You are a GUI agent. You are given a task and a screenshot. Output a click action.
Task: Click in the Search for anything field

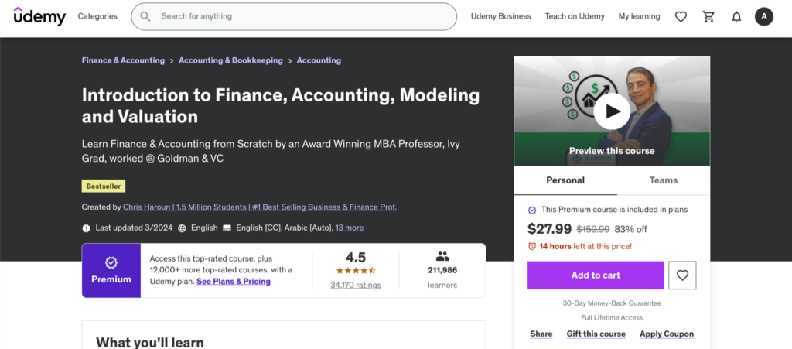(302, 16)
